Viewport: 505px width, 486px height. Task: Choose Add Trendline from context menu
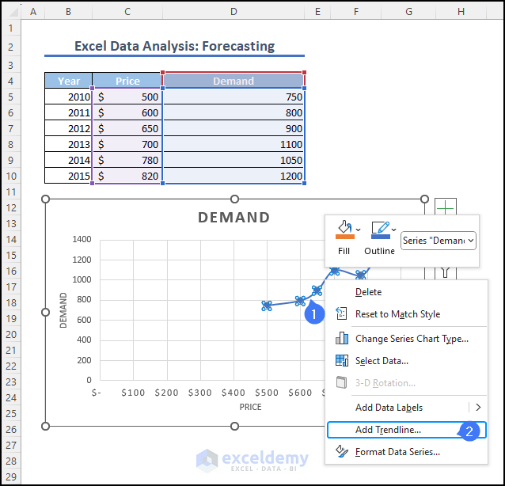pos(406,430)
